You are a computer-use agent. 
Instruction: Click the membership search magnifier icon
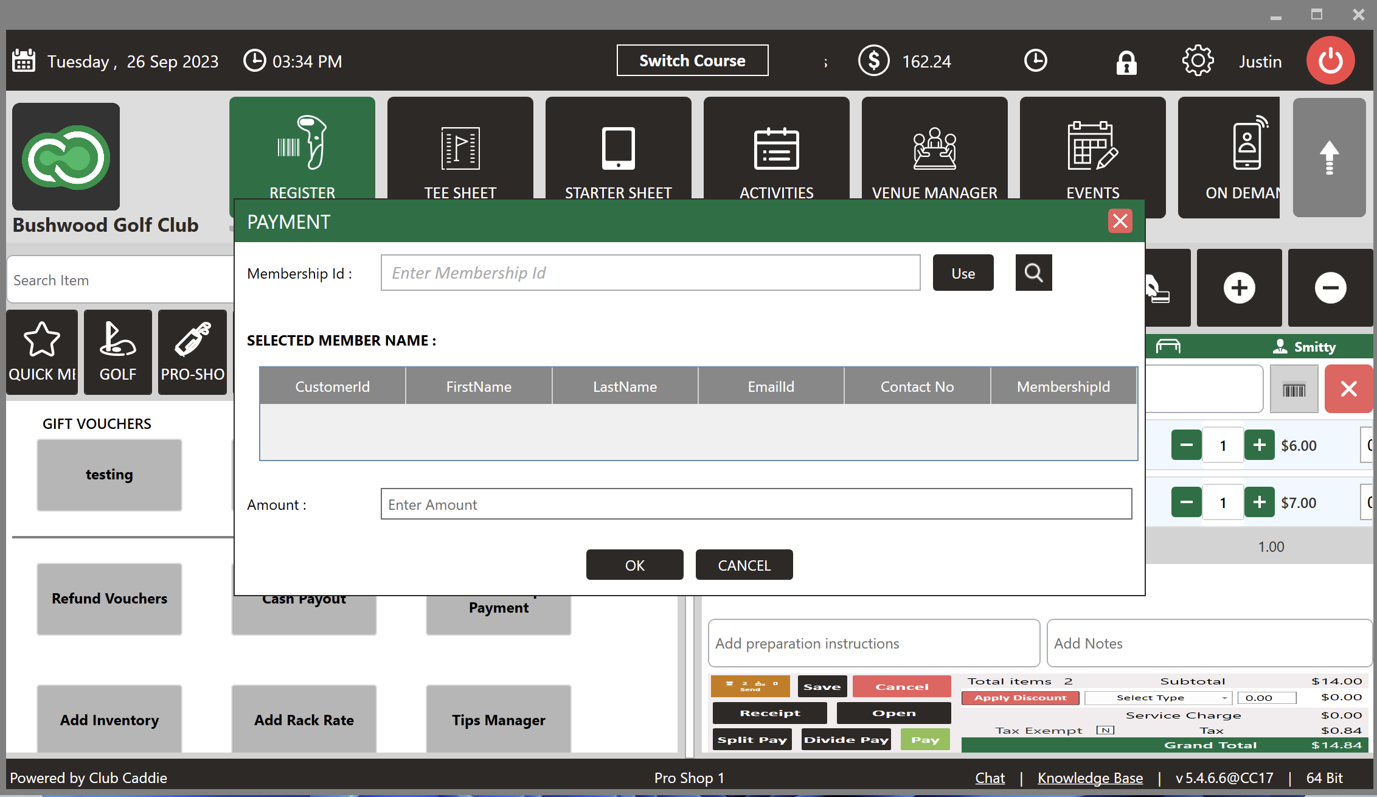pos(1033,273)
